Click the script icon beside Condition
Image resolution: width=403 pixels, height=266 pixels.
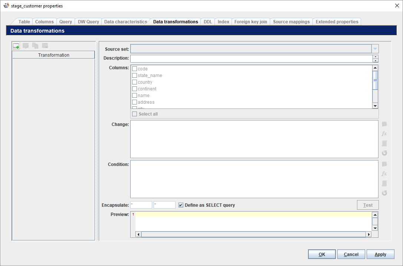[384, 183]
